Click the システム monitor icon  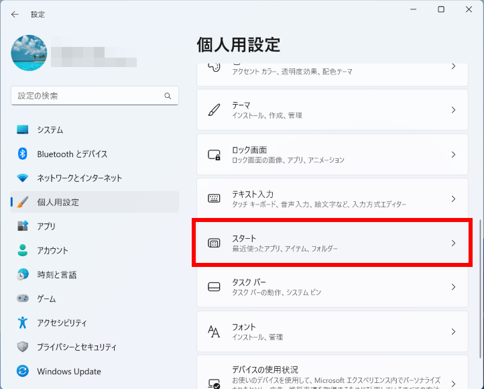(x=23, y=129)
